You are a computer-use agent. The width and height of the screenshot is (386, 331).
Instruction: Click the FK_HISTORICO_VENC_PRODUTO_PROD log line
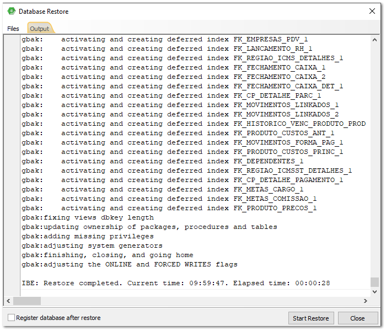(x=194, y=124)
